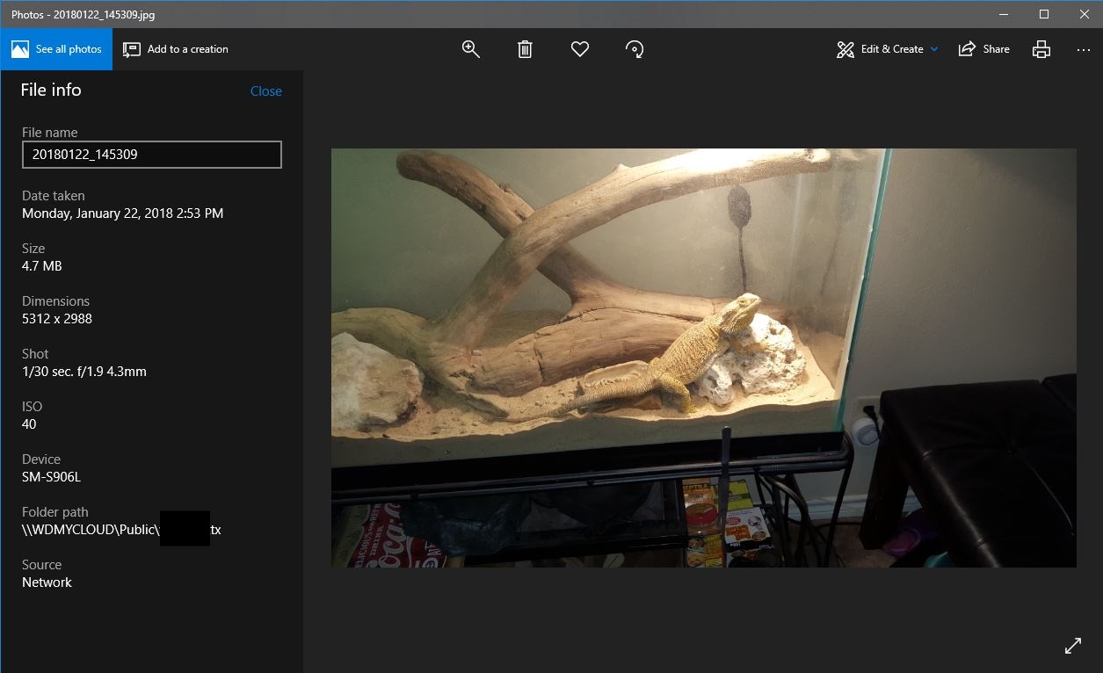Click the bearded dragon photo
This screenshot has width=1103, height=673.
click(703, 358)
